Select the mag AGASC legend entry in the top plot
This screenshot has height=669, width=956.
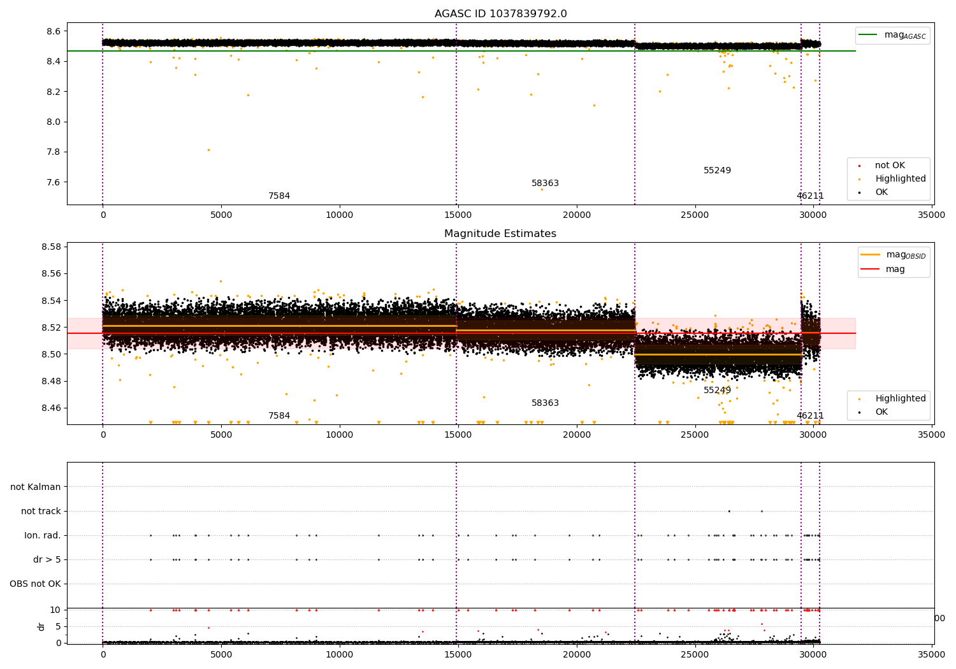point(892,36)
